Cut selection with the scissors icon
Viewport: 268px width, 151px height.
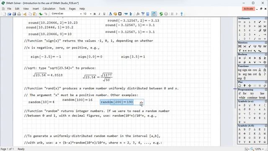25,14
